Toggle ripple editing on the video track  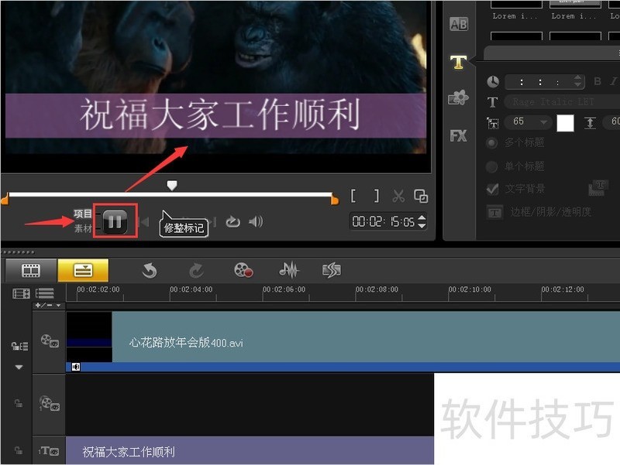tap(19, 346)
